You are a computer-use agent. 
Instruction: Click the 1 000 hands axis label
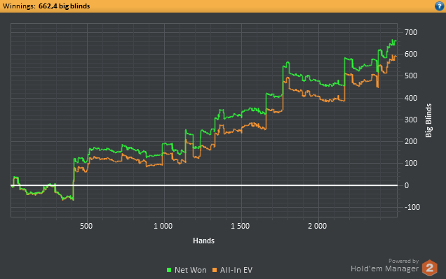coord(163,226)
